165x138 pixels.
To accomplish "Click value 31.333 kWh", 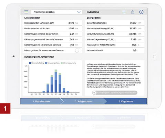I will tap(133, 28).
